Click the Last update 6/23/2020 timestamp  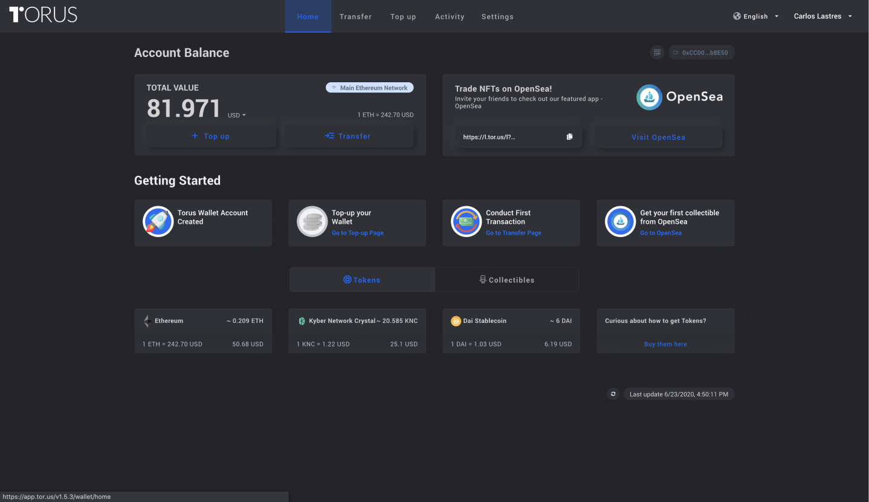pyautogui.click(x=679, y=394)
